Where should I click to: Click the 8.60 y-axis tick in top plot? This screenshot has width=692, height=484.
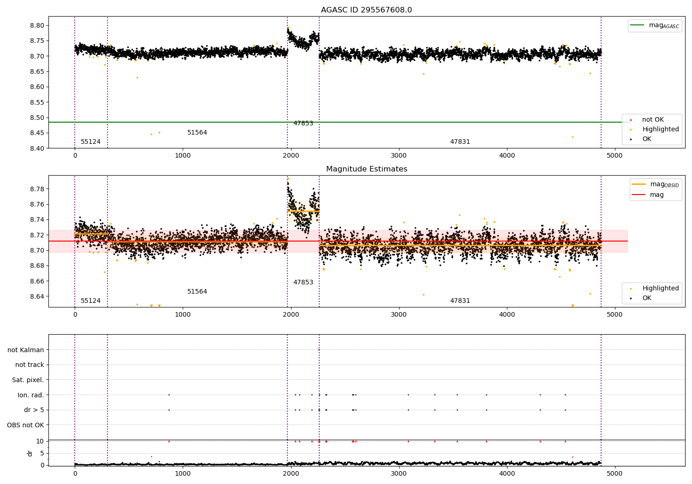click(37, 87)
